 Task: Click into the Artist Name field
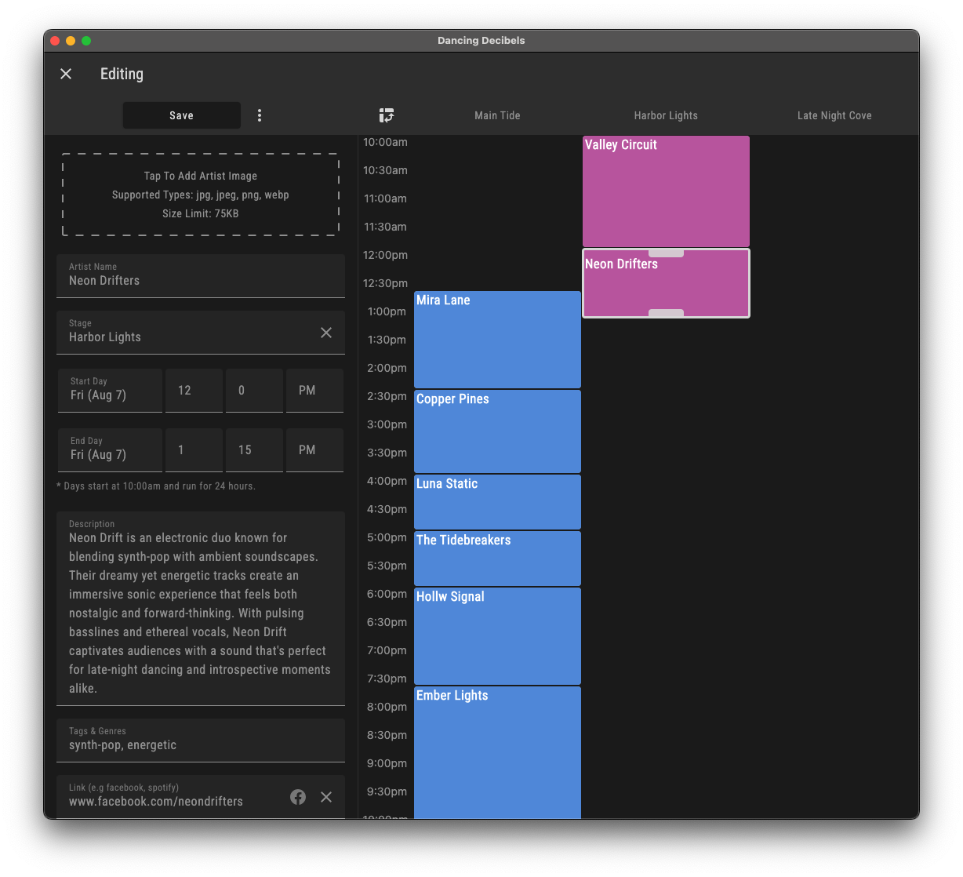click(x=200, y=280)
